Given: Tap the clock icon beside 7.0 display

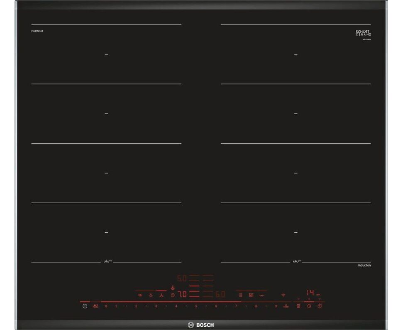Looking at the screenshot, I should pos(173,295).
